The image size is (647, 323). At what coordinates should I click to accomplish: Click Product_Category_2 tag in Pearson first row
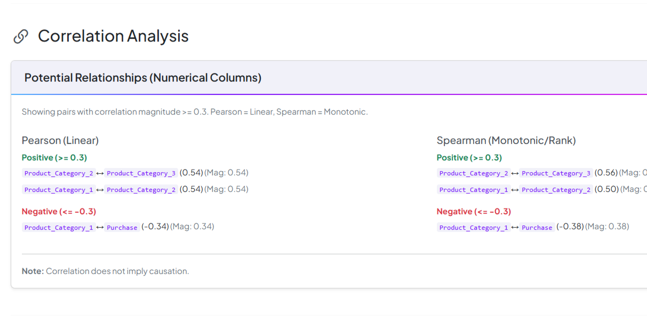(59, 173)
